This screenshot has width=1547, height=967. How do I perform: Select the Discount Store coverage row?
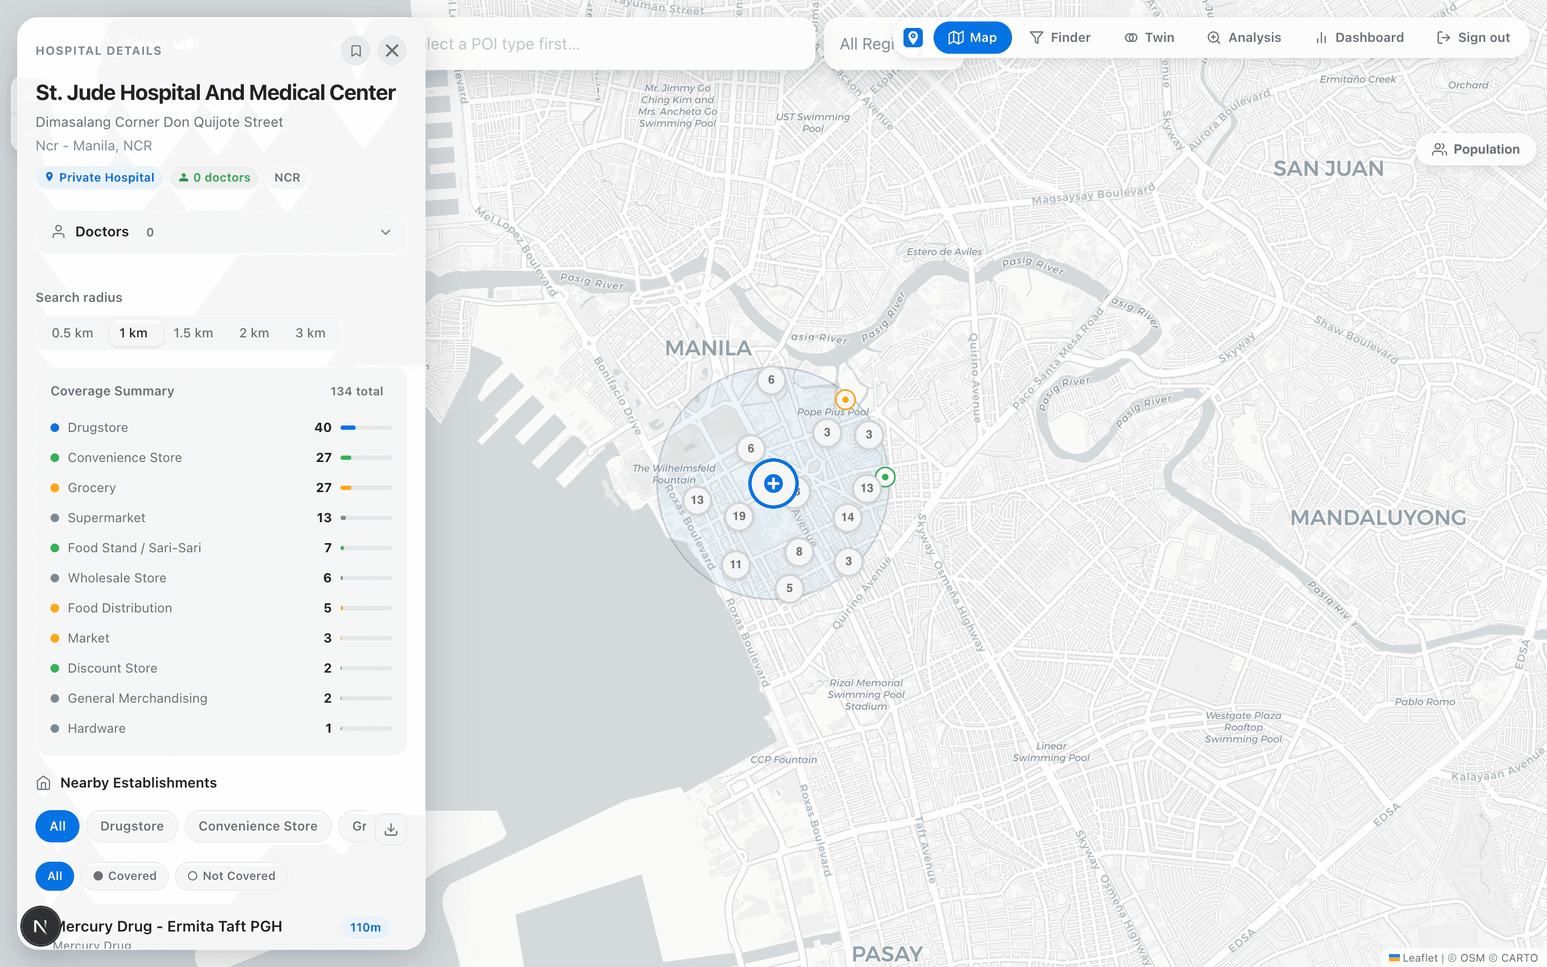tap(221, 668)
